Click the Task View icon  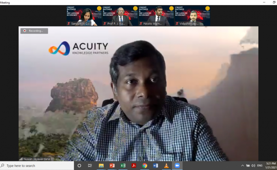(x=90, y=166)
